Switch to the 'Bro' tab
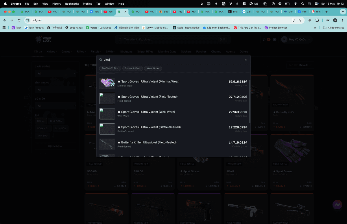The image size is (347, 224). point(233,12)
